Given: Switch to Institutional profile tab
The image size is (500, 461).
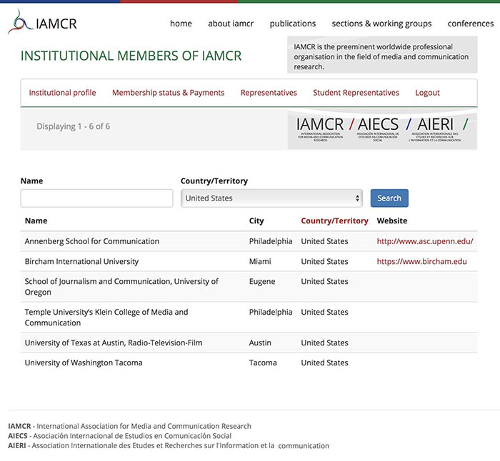Looking at the screenshot, I should [x=63, y=93].
